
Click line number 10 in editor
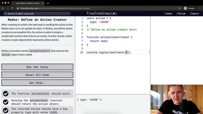coord(82,52)
